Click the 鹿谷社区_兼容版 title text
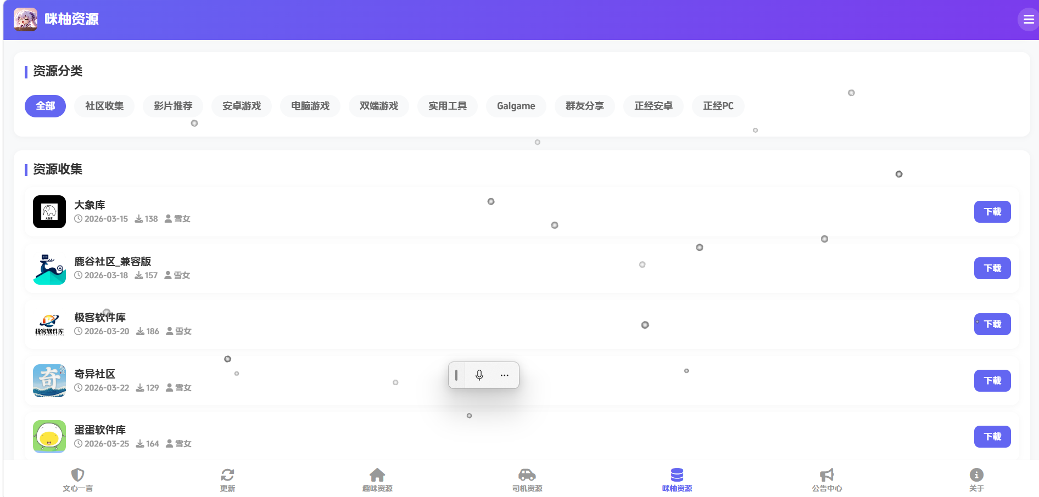 point(113,262)
